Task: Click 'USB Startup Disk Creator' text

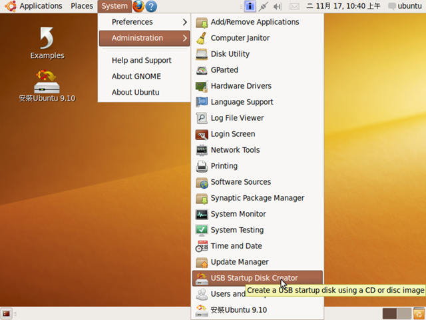Action: click(x=254, y=279)
